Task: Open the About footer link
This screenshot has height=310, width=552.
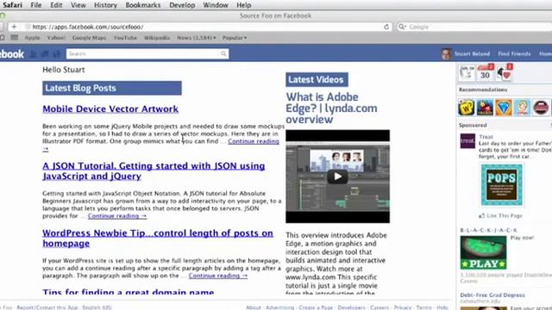Action: point(254,307)
